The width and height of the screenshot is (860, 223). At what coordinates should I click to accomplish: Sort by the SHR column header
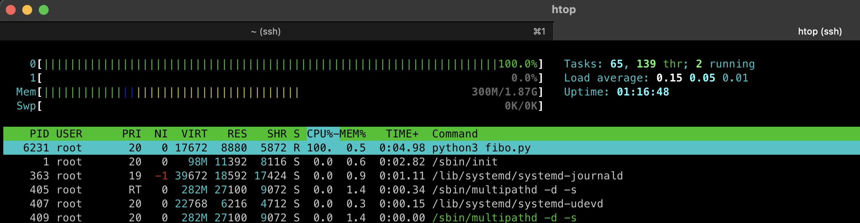pos(277,134)
